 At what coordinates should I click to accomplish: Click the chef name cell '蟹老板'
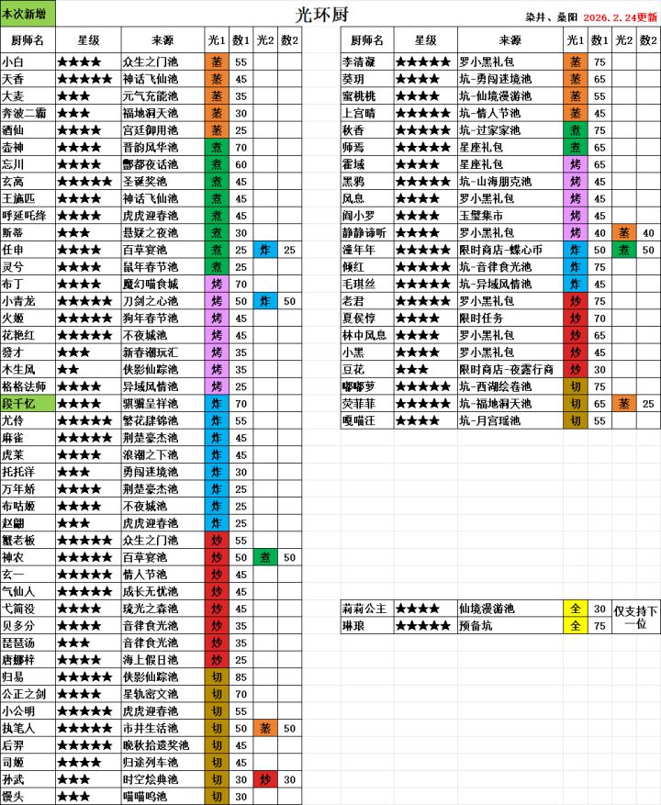tap(28, 540)
